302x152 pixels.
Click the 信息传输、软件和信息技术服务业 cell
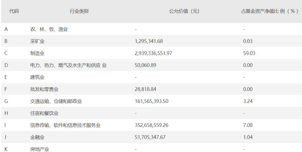coord(65,125)
